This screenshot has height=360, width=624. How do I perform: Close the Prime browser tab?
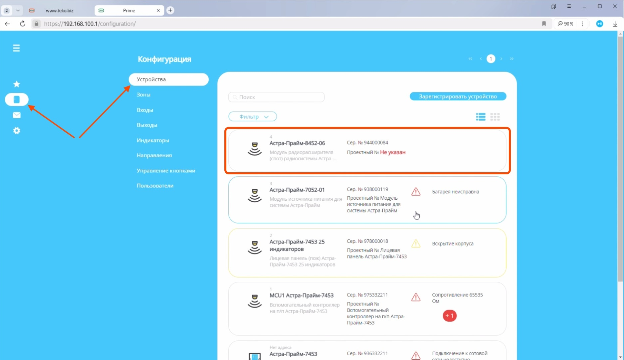click(x=158, y=10)
